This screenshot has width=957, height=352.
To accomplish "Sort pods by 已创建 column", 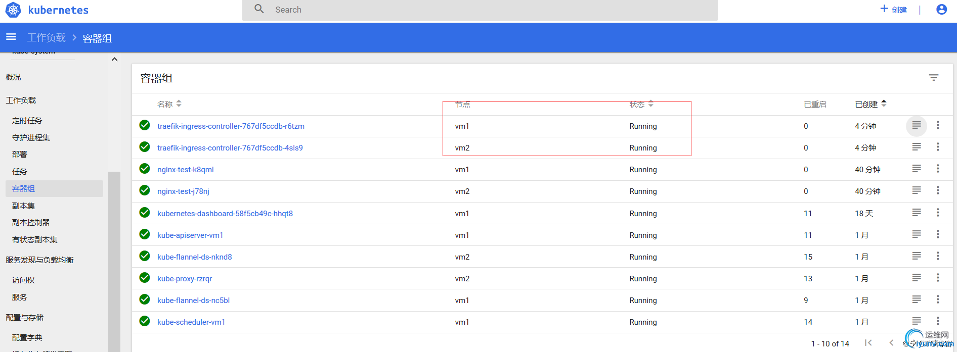I will click(871, 104).
